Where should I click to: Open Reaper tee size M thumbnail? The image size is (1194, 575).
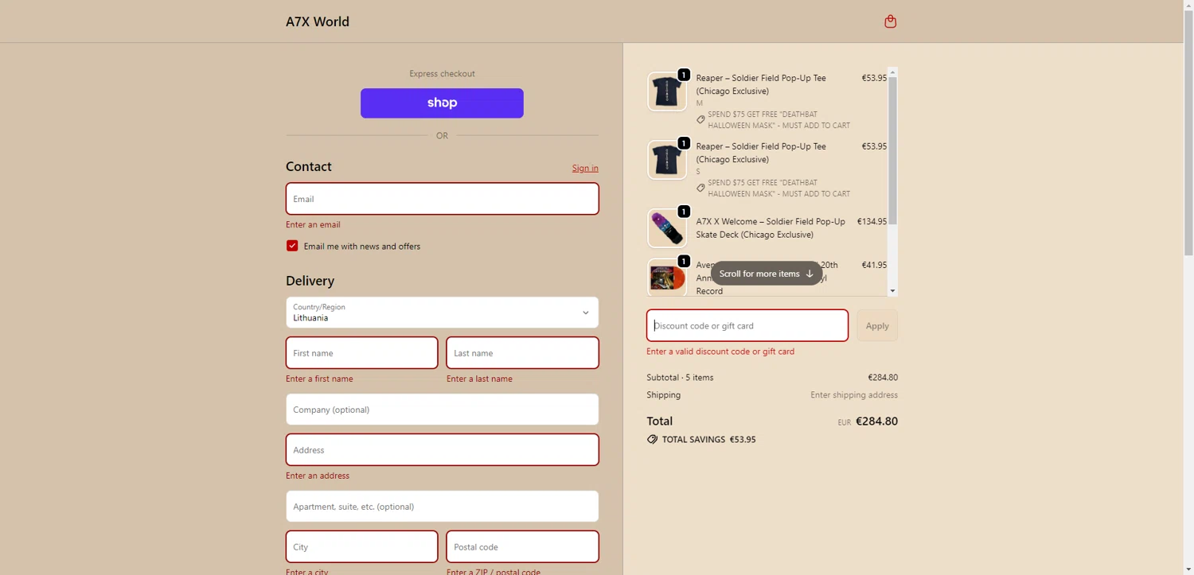[x=667, y=91]
